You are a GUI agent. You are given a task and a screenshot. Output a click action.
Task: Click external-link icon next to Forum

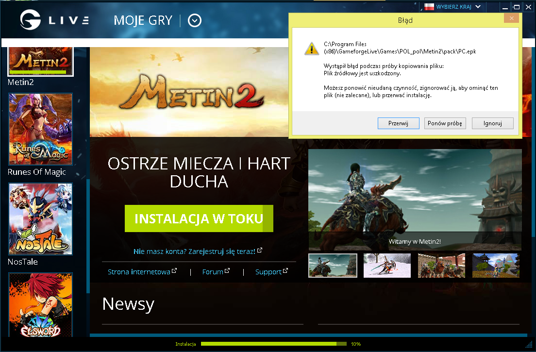click(x=227, y=270)
